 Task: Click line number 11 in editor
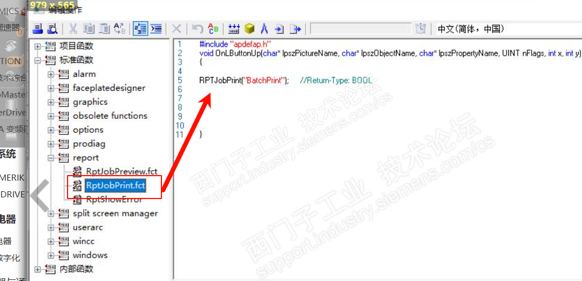click(x=180, y=134)
